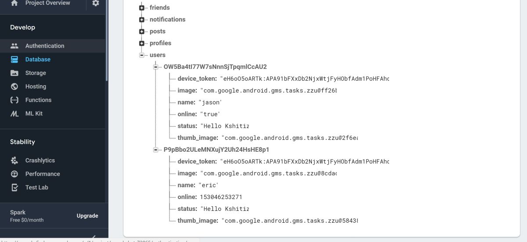
Task: Edit eric's status value Hello Kshitiz
Action: pyautogui.click(x=224, y=209)
